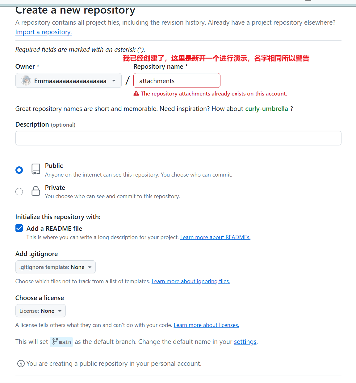
Task: Click the info circle icon
Action: coord(21,364)
